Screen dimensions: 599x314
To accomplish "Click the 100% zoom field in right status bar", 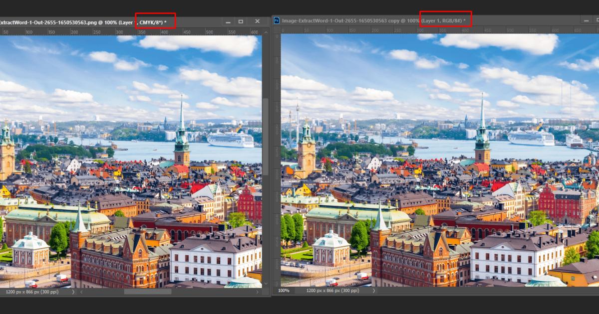I will [x=284, y=291].
